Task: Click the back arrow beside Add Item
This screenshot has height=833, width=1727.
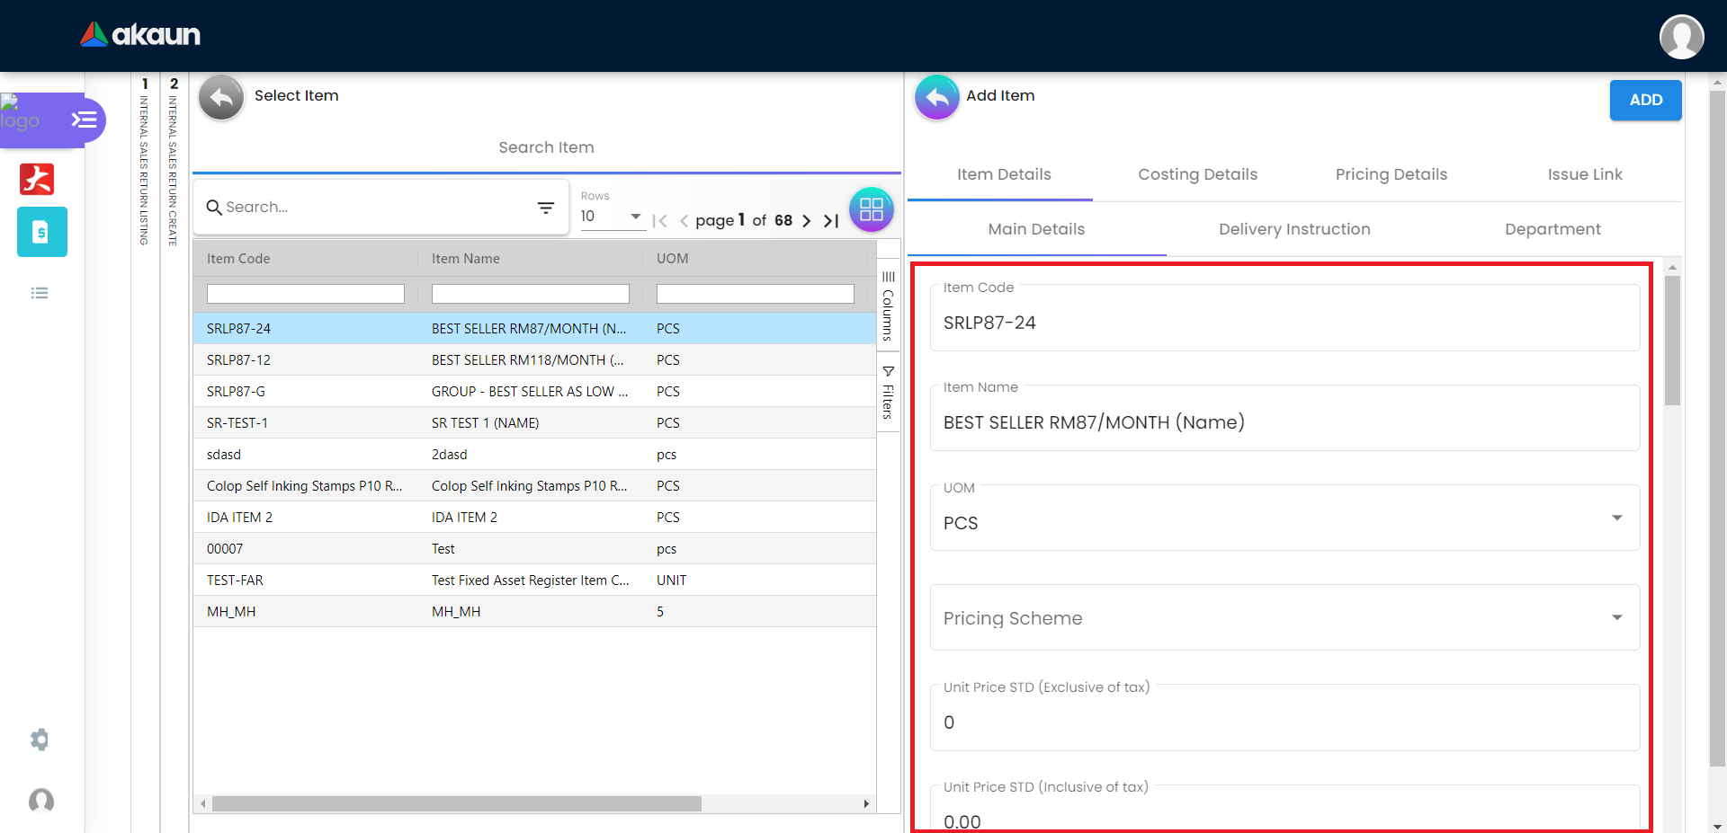Action: [936, 97]
